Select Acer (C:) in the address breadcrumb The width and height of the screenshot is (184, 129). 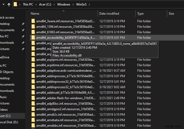(45, 4)
